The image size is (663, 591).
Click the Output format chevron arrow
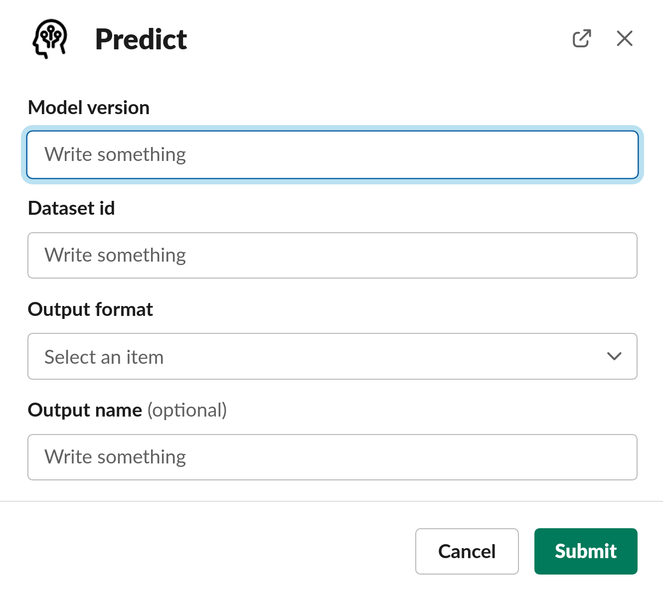pyautogui.click(x=614, y=356)
